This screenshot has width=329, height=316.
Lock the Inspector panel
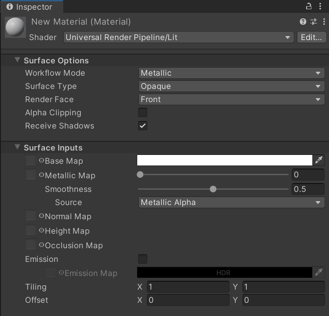[x=308, y=6]
